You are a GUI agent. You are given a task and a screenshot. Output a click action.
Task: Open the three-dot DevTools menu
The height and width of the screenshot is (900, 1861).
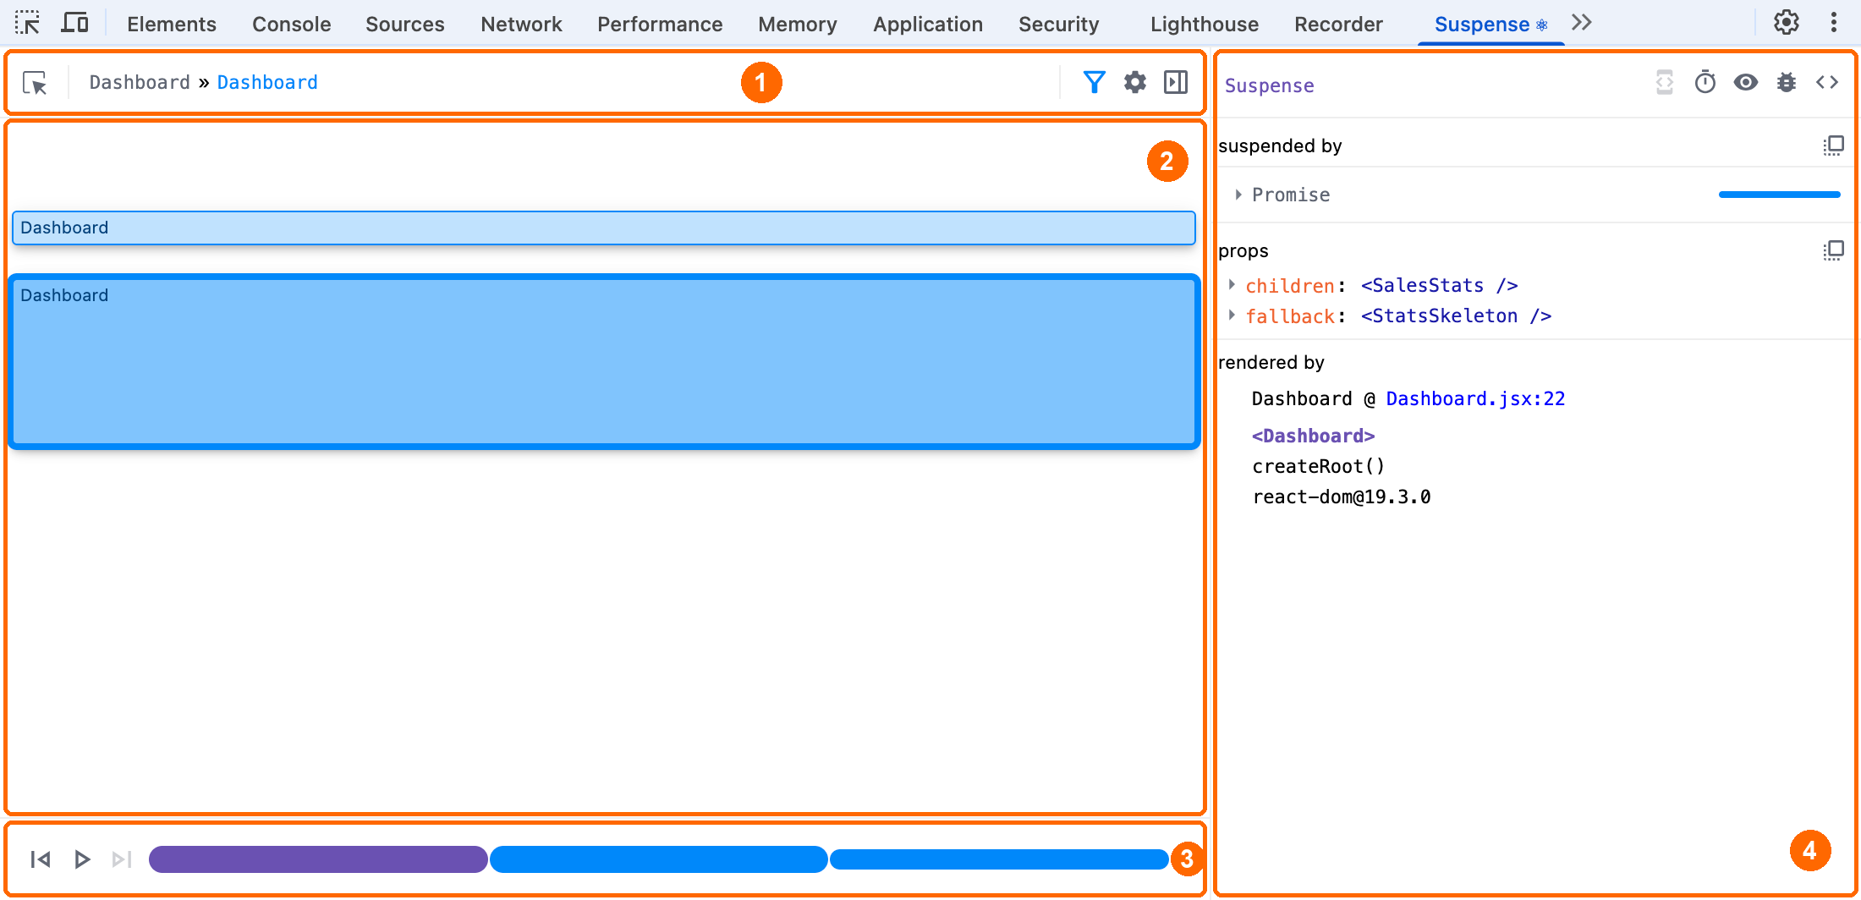1834,23
